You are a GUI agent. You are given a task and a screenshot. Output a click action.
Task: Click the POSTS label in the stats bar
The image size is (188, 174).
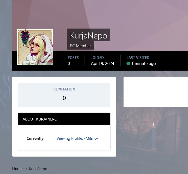[x=73, y=58]
